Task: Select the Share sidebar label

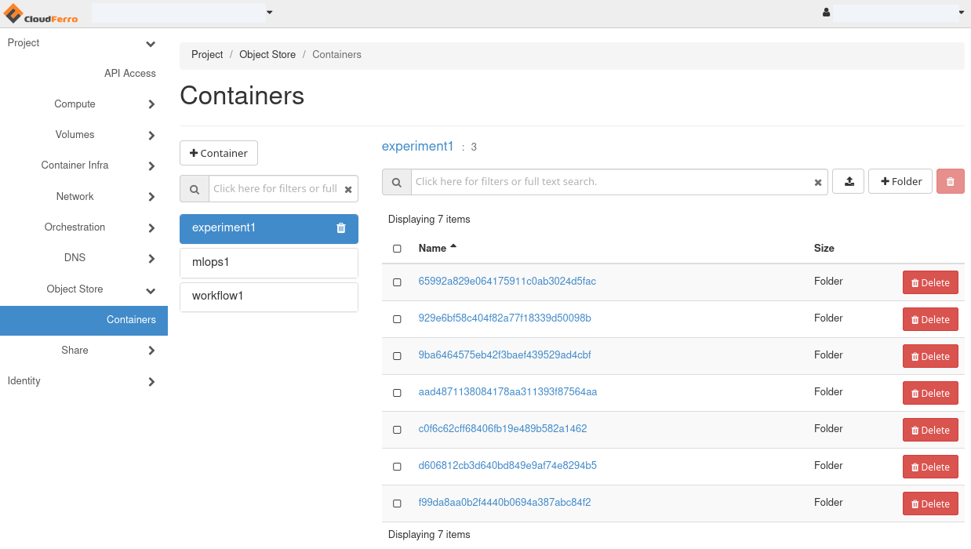Action: (75, 350)
